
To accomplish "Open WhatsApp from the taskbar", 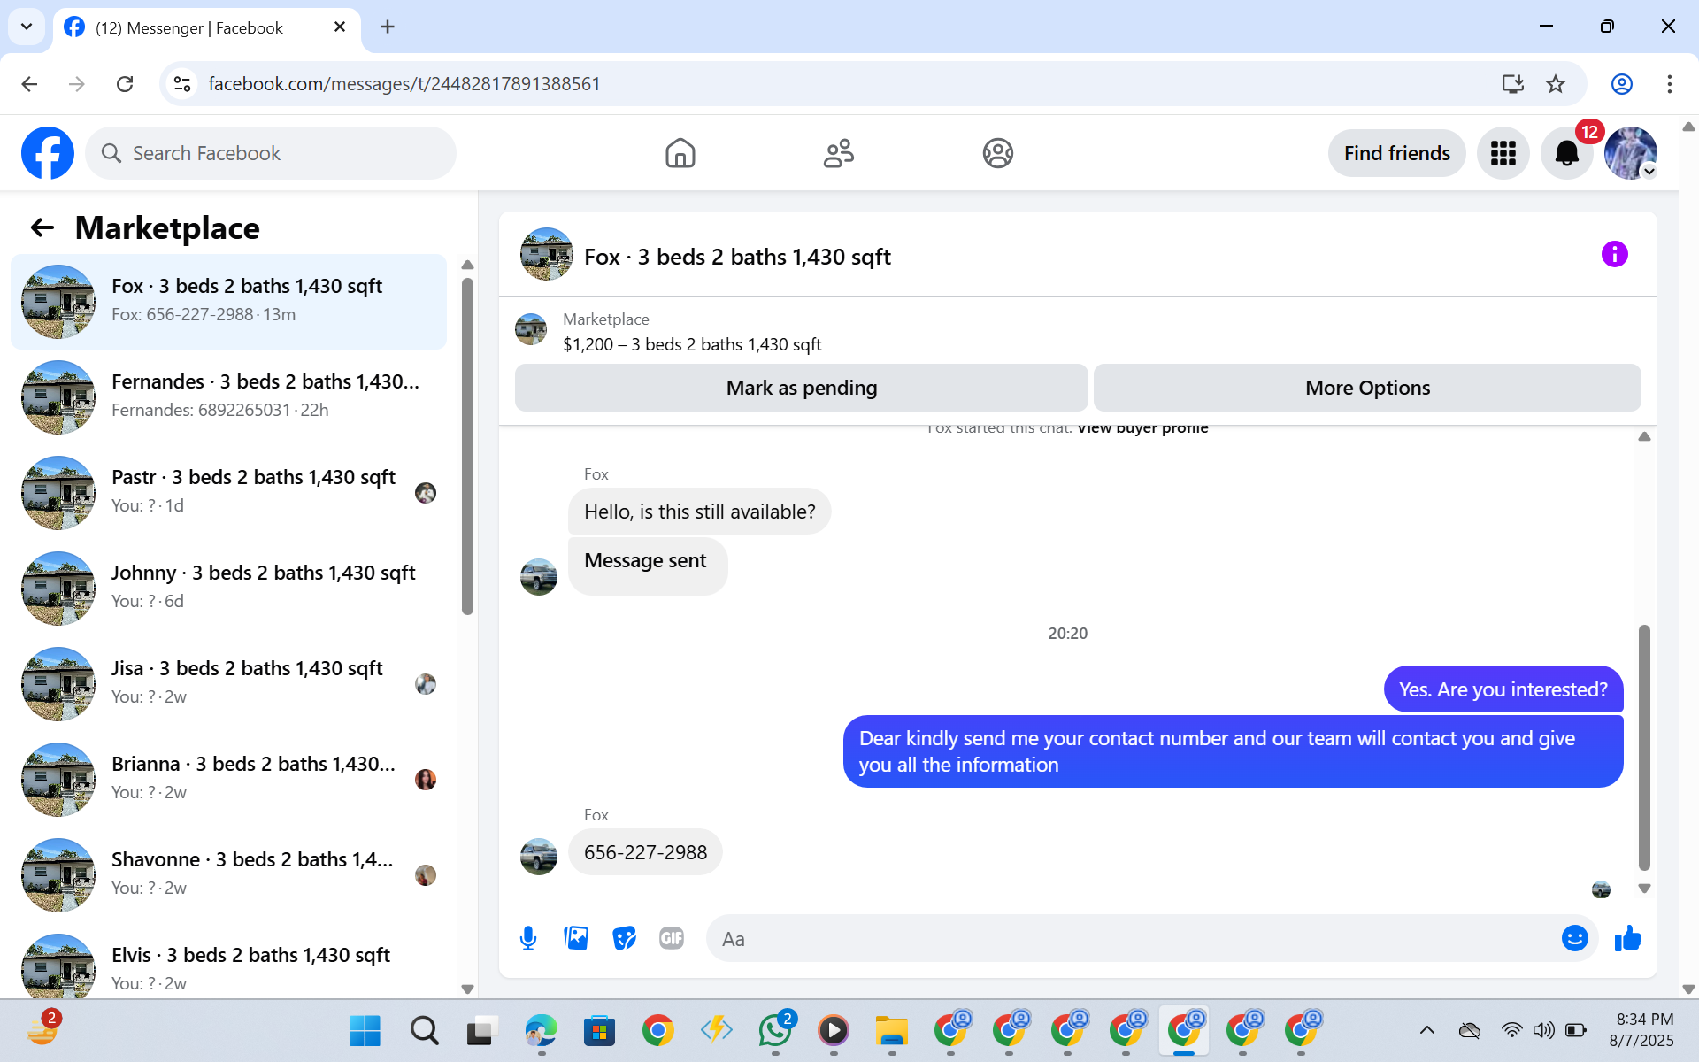I will point(775,1030).
